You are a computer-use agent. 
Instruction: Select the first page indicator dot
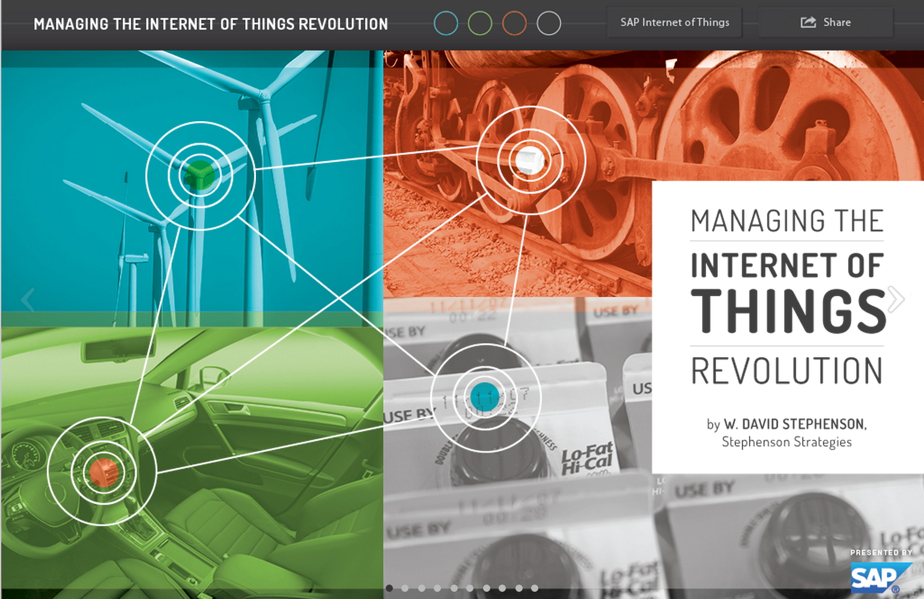tap(389, 588)
